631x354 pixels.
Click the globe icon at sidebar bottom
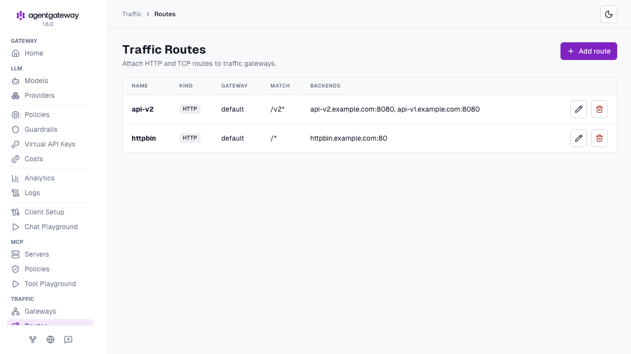[x=51, y=339]
